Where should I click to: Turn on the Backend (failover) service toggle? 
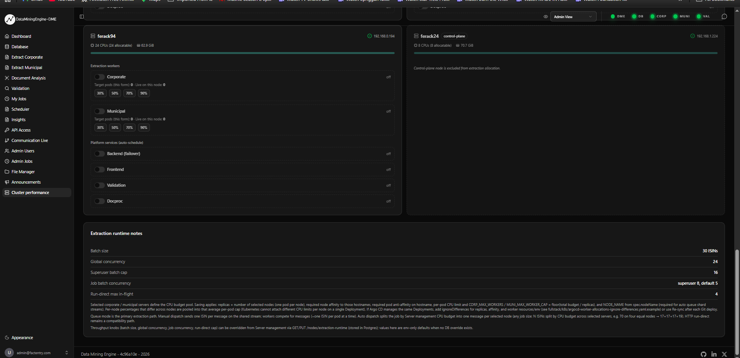[x=100, y=154]
